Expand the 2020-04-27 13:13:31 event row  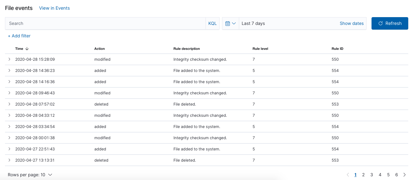pyautogui.click(x=9, y=160)
